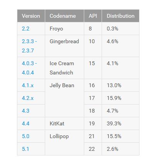Select the Version column header

pos(31,16)
